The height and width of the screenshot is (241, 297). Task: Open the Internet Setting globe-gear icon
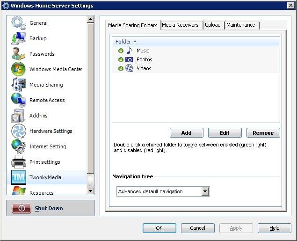coord(18,146)
